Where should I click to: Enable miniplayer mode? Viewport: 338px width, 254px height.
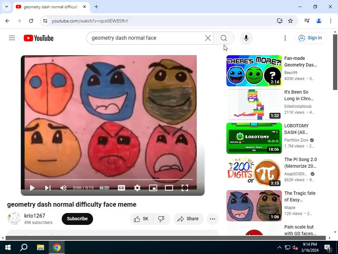[x=153, y=188]
